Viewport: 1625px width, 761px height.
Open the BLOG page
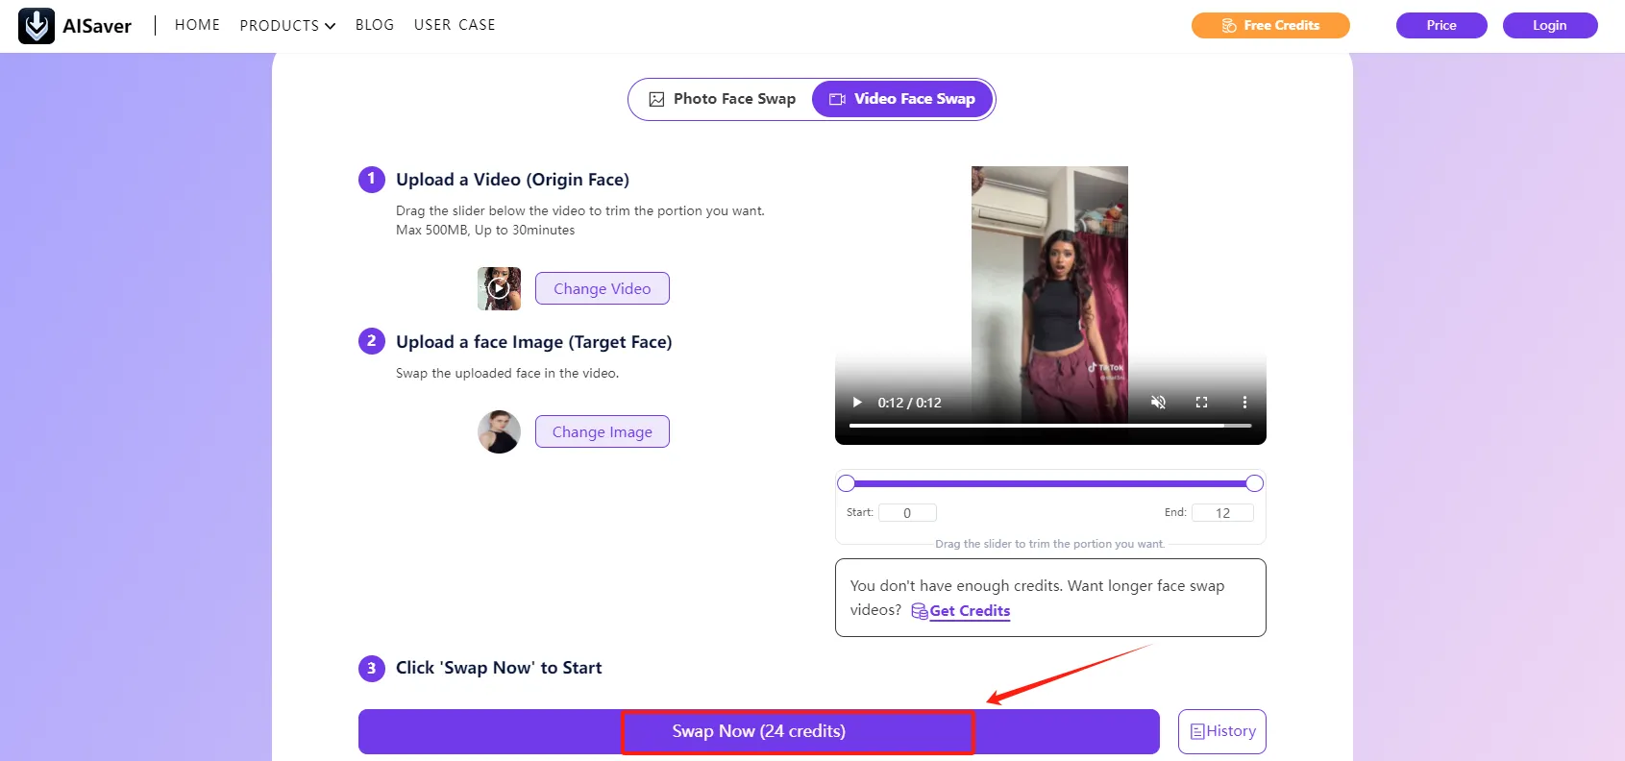point(375,25)
